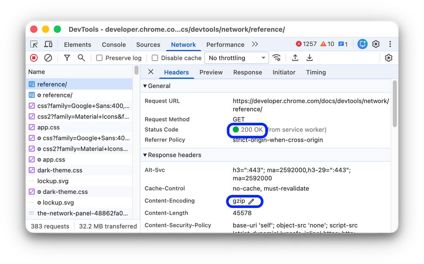Open Network panel settings gear
This screenshot has height=264, width=424.
(389, 58)
